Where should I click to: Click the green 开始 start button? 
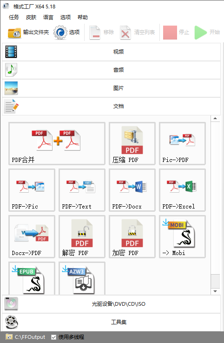tap(207, 33)
